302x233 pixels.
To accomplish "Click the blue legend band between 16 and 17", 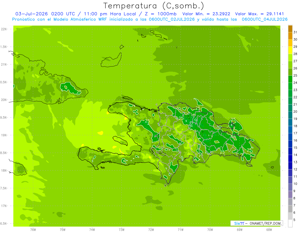I will coord(290,137).
